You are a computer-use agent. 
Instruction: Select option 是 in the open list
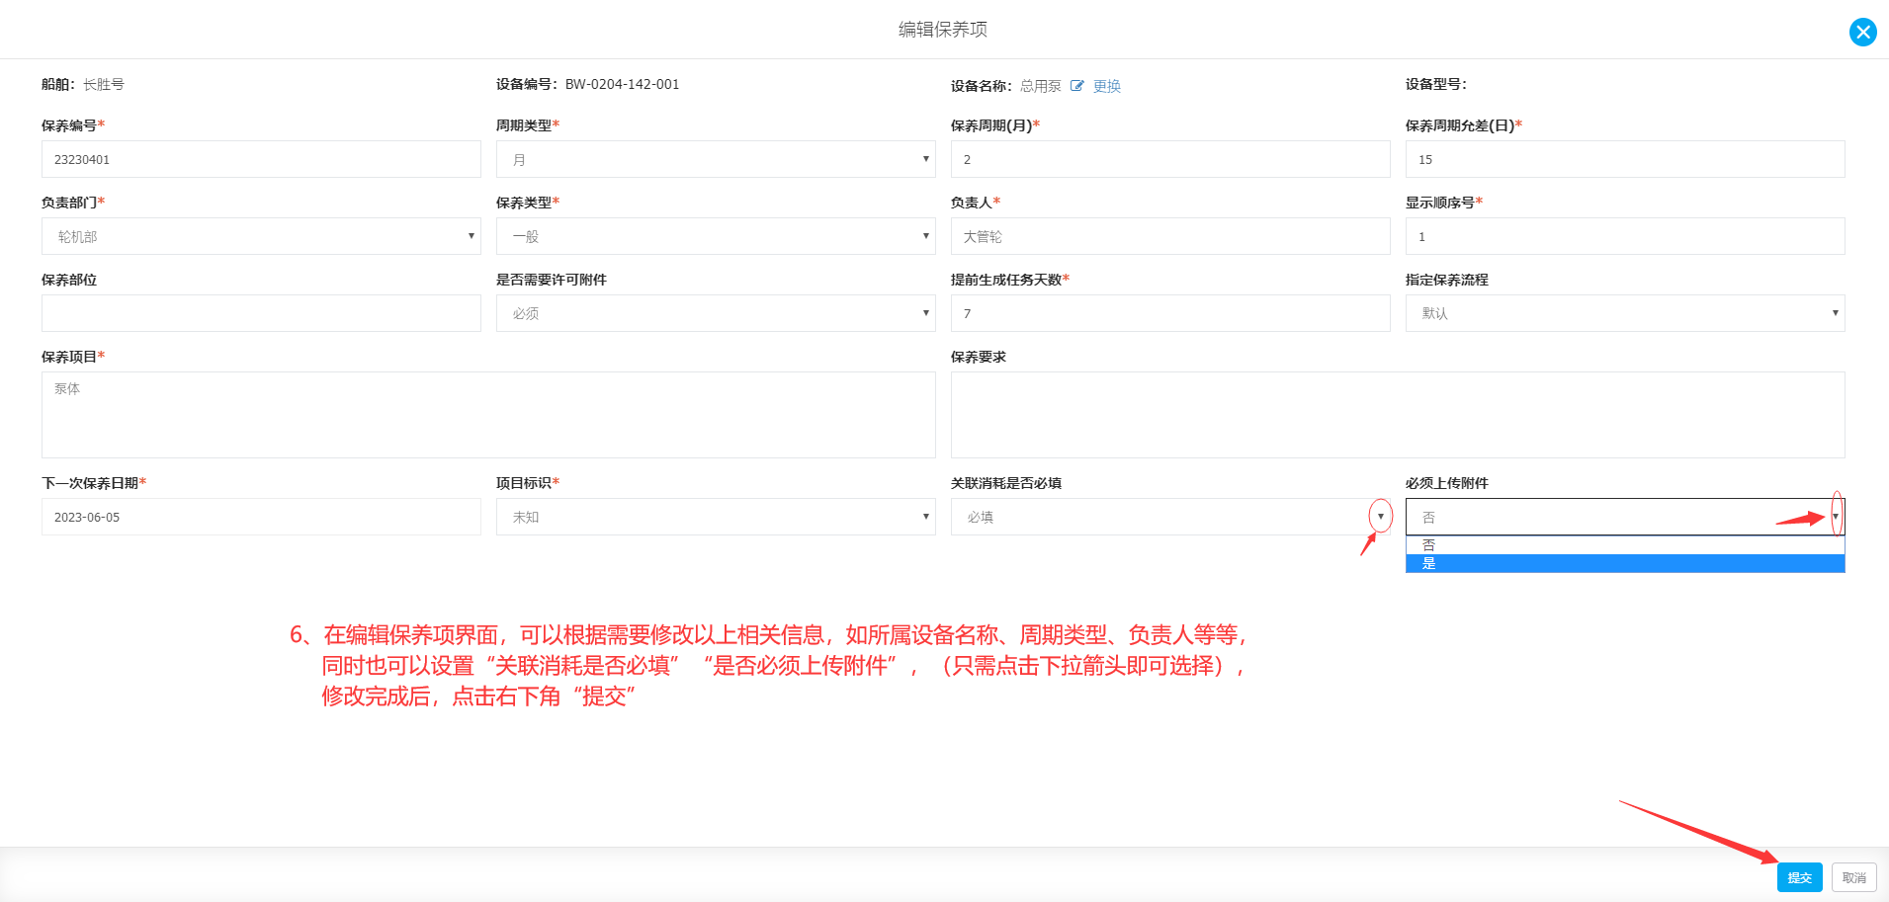(x=1625, y=563)
